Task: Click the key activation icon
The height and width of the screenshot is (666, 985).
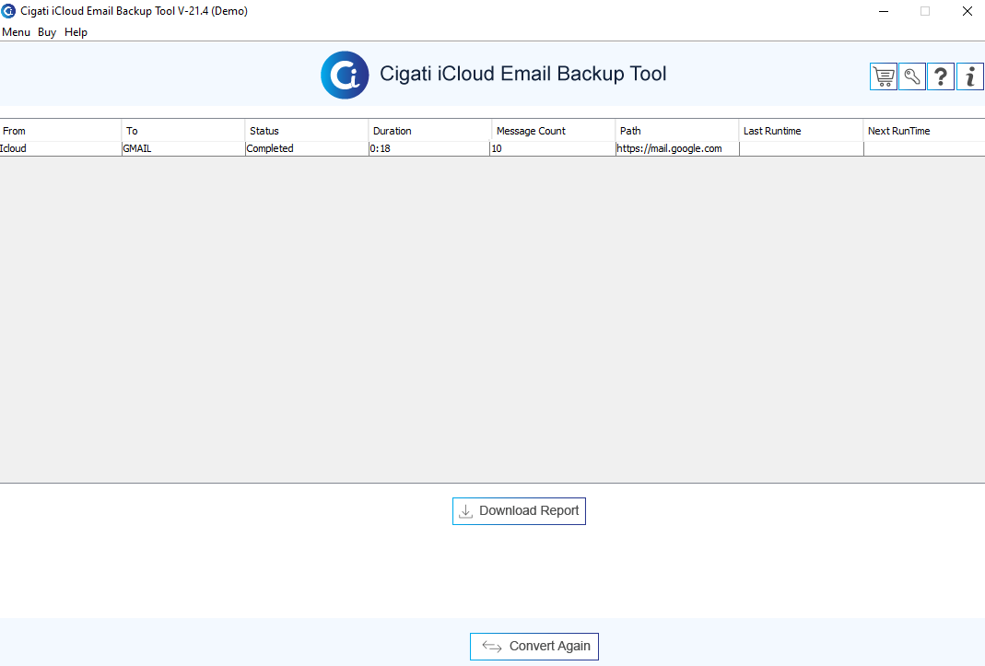Action: pos(912,76)
